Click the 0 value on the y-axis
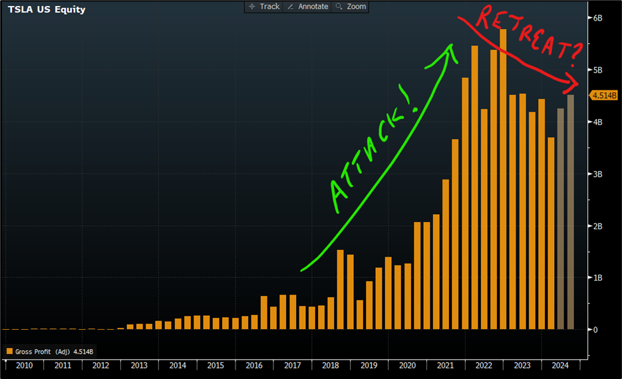This screenshot has height=379, width=622. 595,330
